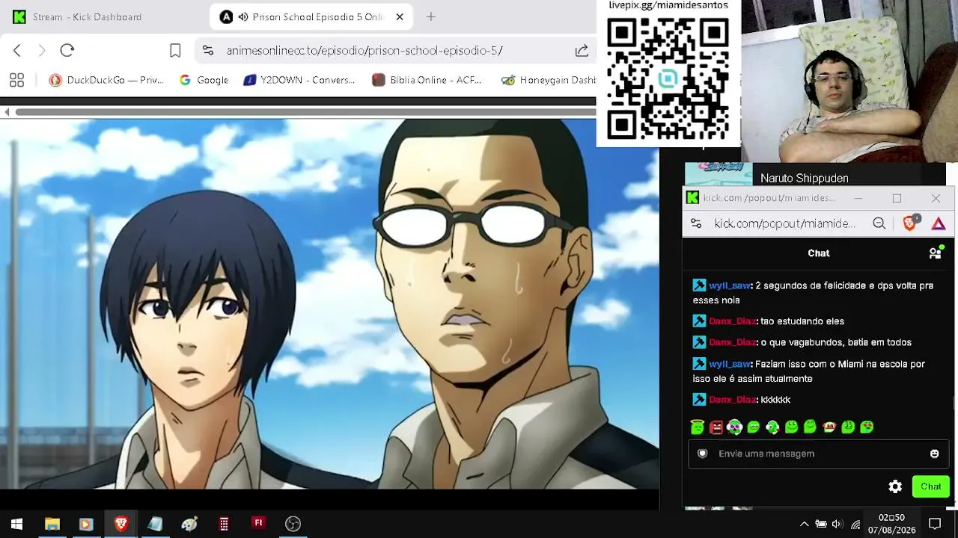Viewport: 958px width, 538px height.
Task: Open the Google bookmark
Action: click(x=204, y=80)
